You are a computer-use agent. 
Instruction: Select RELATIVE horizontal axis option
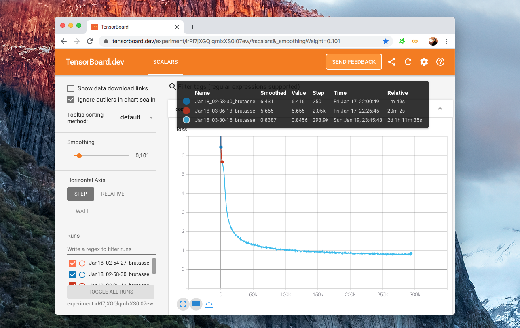click(x=112, y=194)
